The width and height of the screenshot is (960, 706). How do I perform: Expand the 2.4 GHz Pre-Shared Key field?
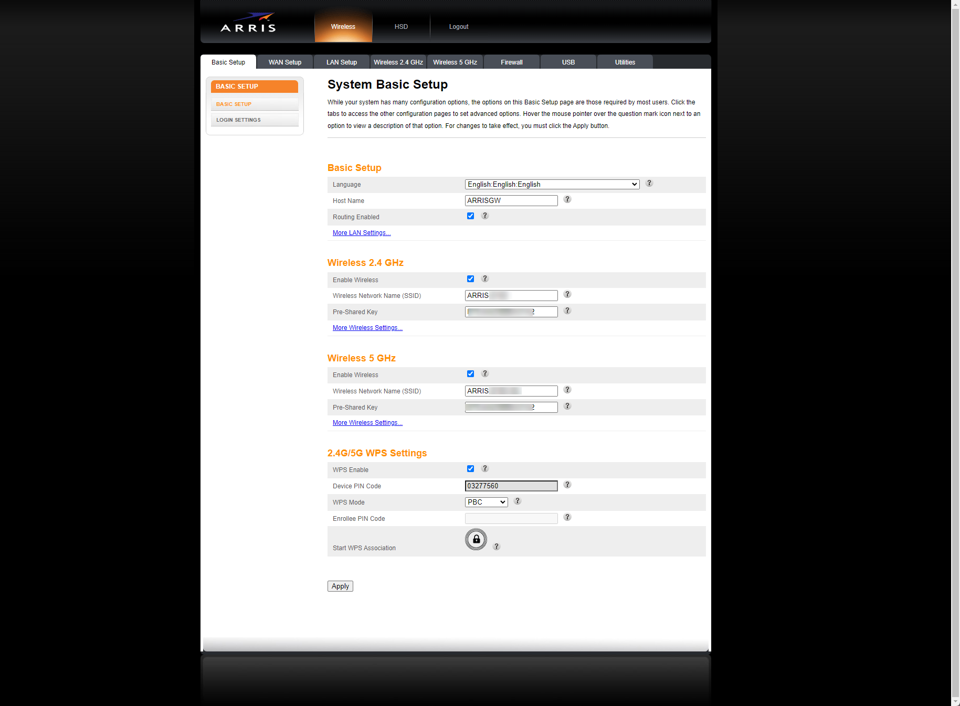pos(511,312)
